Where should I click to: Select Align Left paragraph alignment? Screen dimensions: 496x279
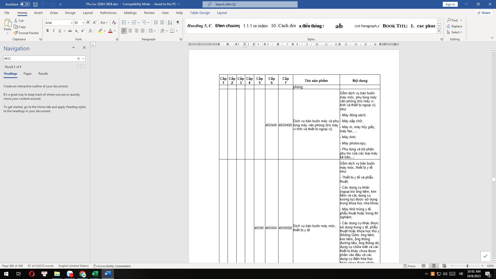pyautogui.click(x=124, y=31)
